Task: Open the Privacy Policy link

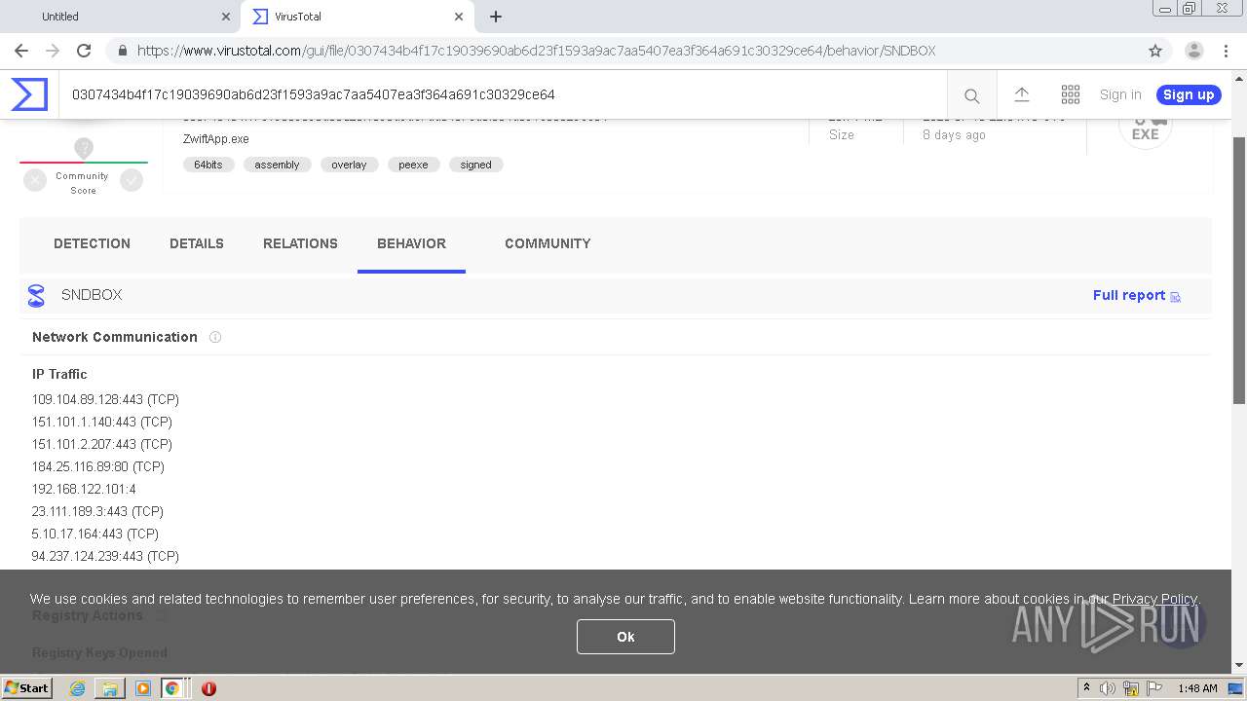Action: click(1154, 599)
